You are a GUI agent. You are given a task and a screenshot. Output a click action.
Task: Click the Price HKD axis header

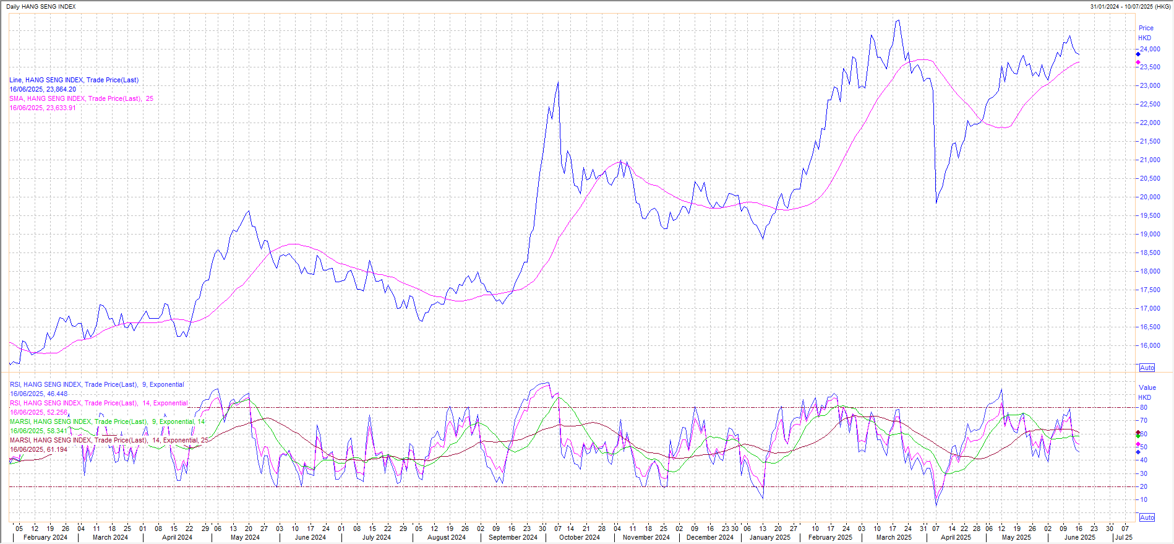pyautogui.click(x=1146, y=33)
